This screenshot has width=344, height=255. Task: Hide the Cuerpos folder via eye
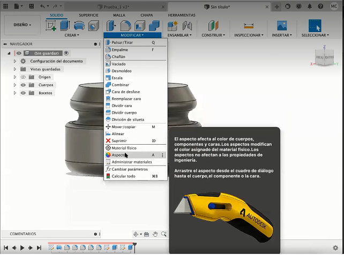coord(23,85)
